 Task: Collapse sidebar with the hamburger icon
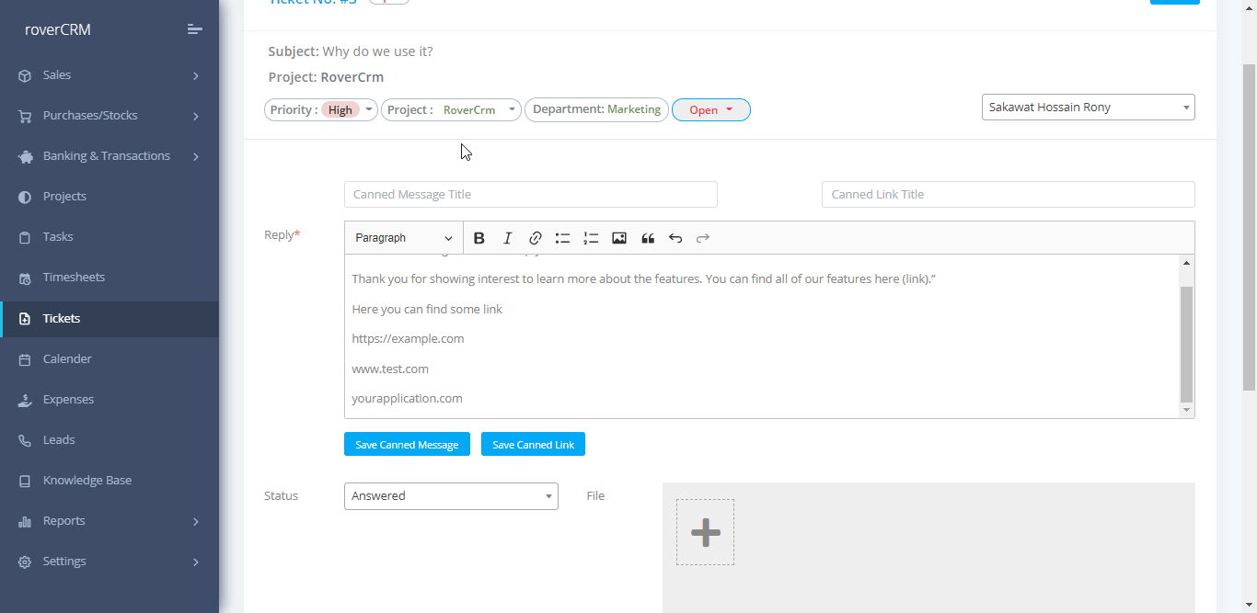coord(194,29)
